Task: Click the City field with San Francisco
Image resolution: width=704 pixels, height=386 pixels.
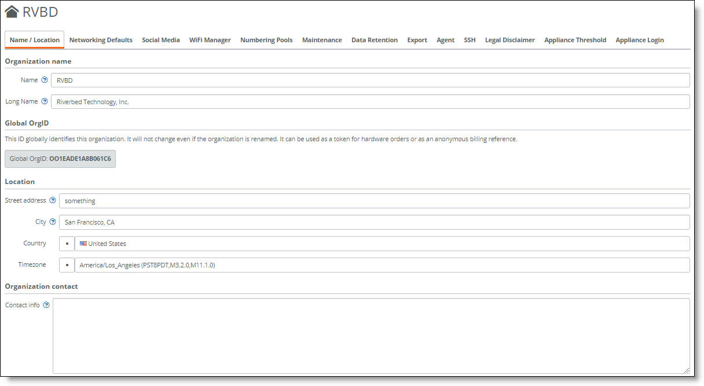Action: pos(375,222)
